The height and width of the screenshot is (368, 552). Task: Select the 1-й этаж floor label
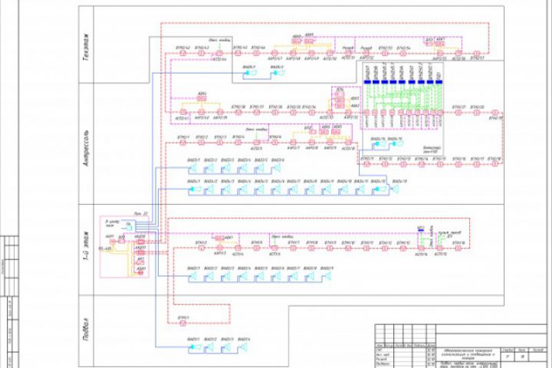(86, 247)
